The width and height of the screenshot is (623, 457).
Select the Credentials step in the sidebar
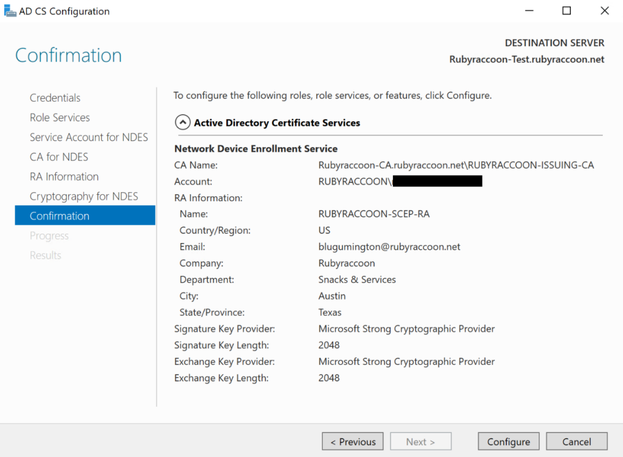55,97
